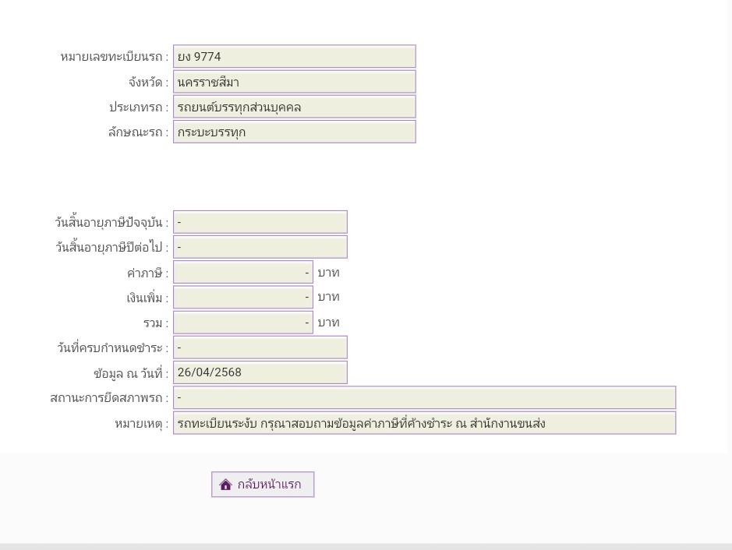Screen dimensions: 732x550
Task: Click the บาท unit beside รวม
Action: [x=328, y=323]
